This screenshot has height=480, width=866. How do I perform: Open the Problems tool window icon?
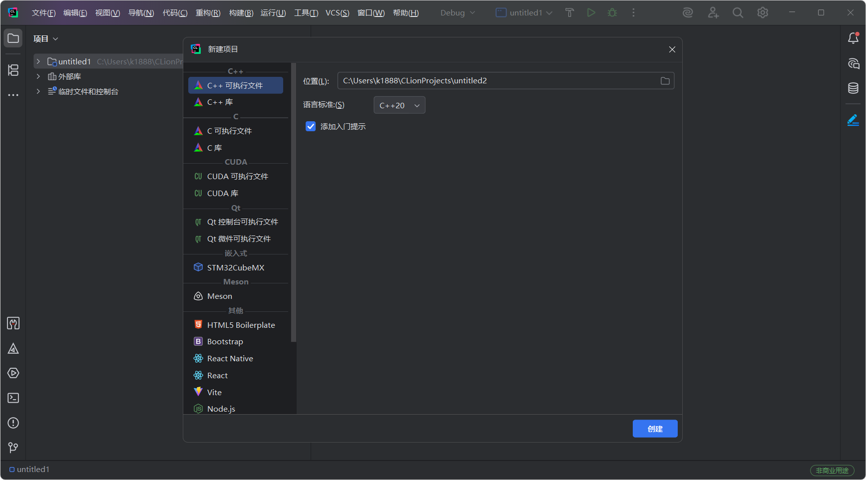click(13, 423)
